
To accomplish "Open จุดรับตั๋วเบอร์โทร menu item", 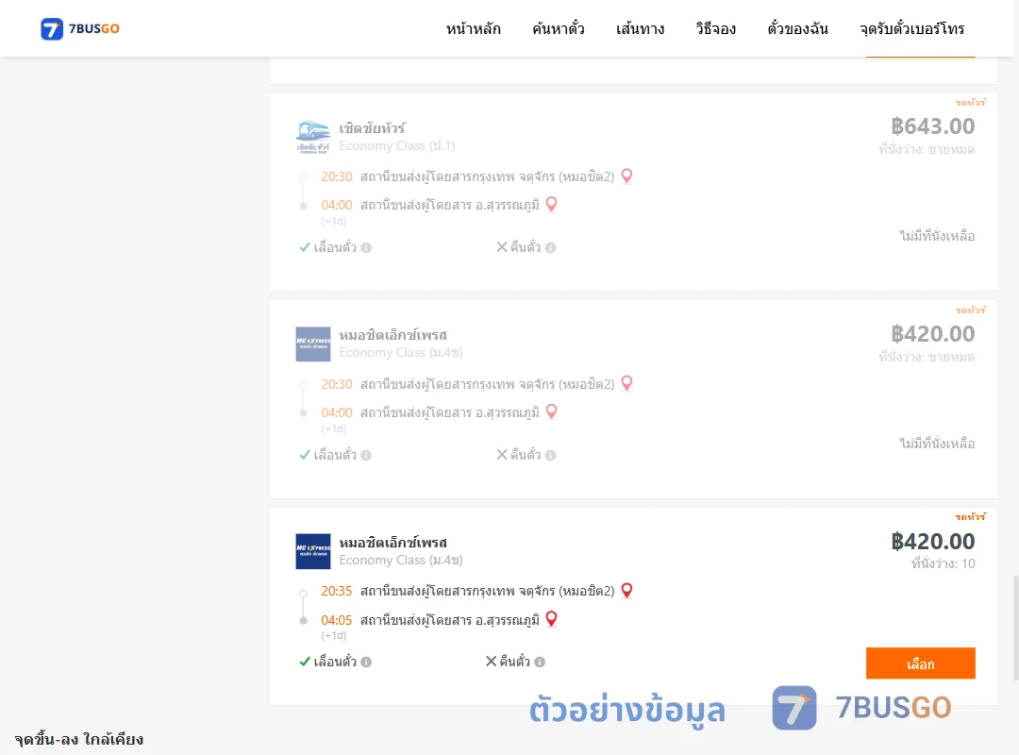I will click(911, 28).
